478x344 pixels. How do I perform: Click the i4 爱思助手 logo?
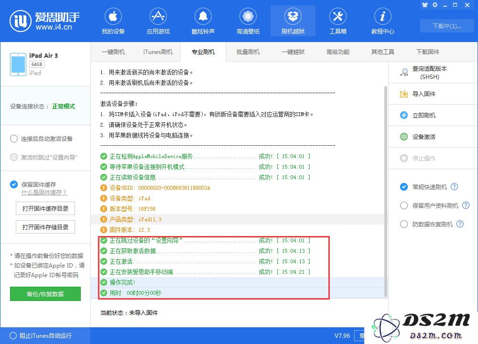tap(44, 21)
